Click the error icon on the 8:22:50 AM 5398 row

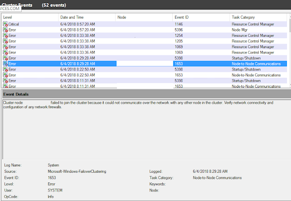[5, 69]
